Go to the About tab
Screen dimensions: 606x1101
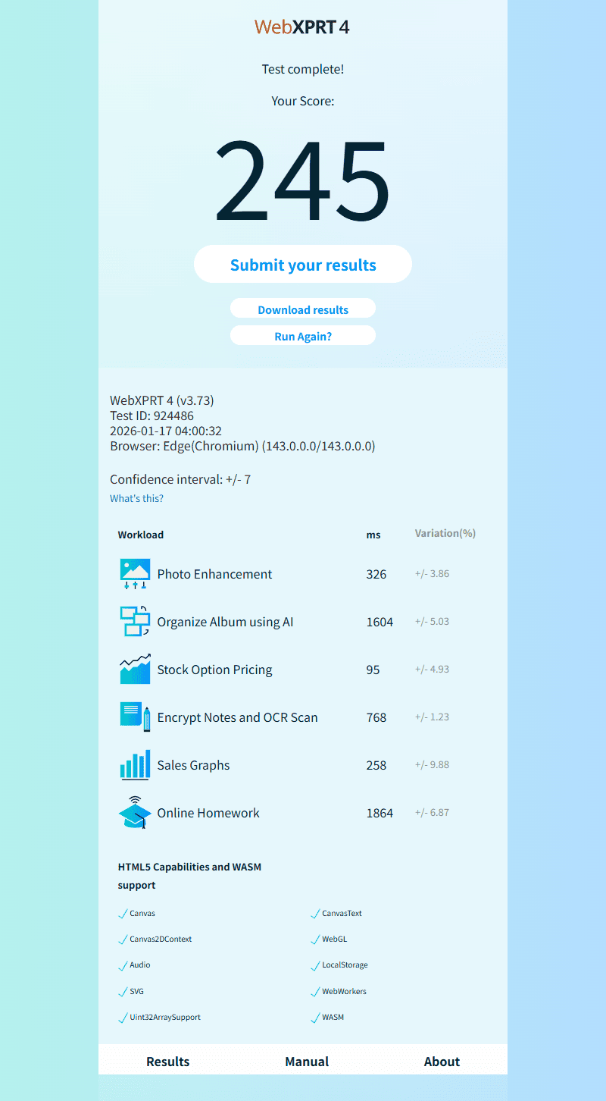(x=442, y=1062)
